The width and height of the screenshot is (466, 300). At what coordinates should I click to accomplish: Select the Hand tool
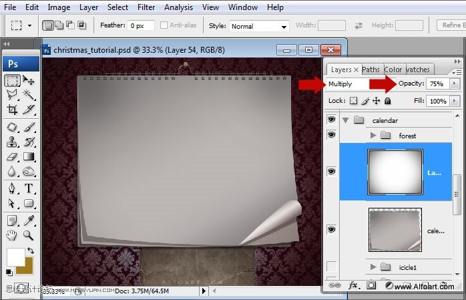tap(12, 235)
